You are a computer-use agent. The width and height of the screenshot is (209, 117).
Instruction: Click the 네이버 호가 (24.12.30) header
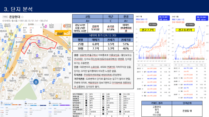pos(103,35)
